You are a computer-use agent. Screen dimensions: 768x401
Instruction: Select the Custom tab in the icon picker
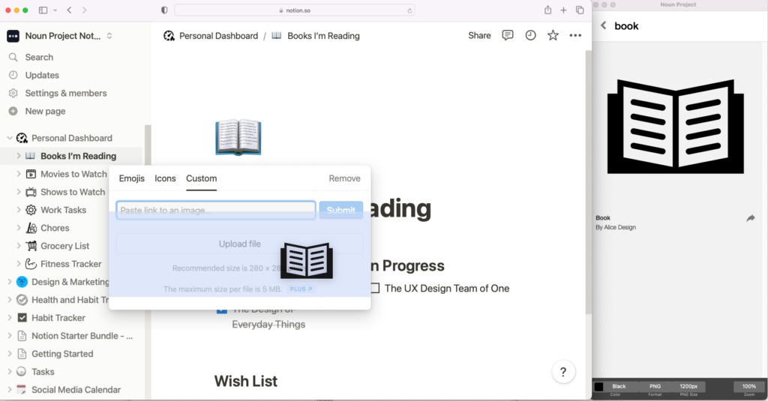201,178
